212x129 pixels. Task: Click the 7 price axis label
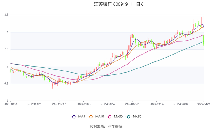click(8, 66)
